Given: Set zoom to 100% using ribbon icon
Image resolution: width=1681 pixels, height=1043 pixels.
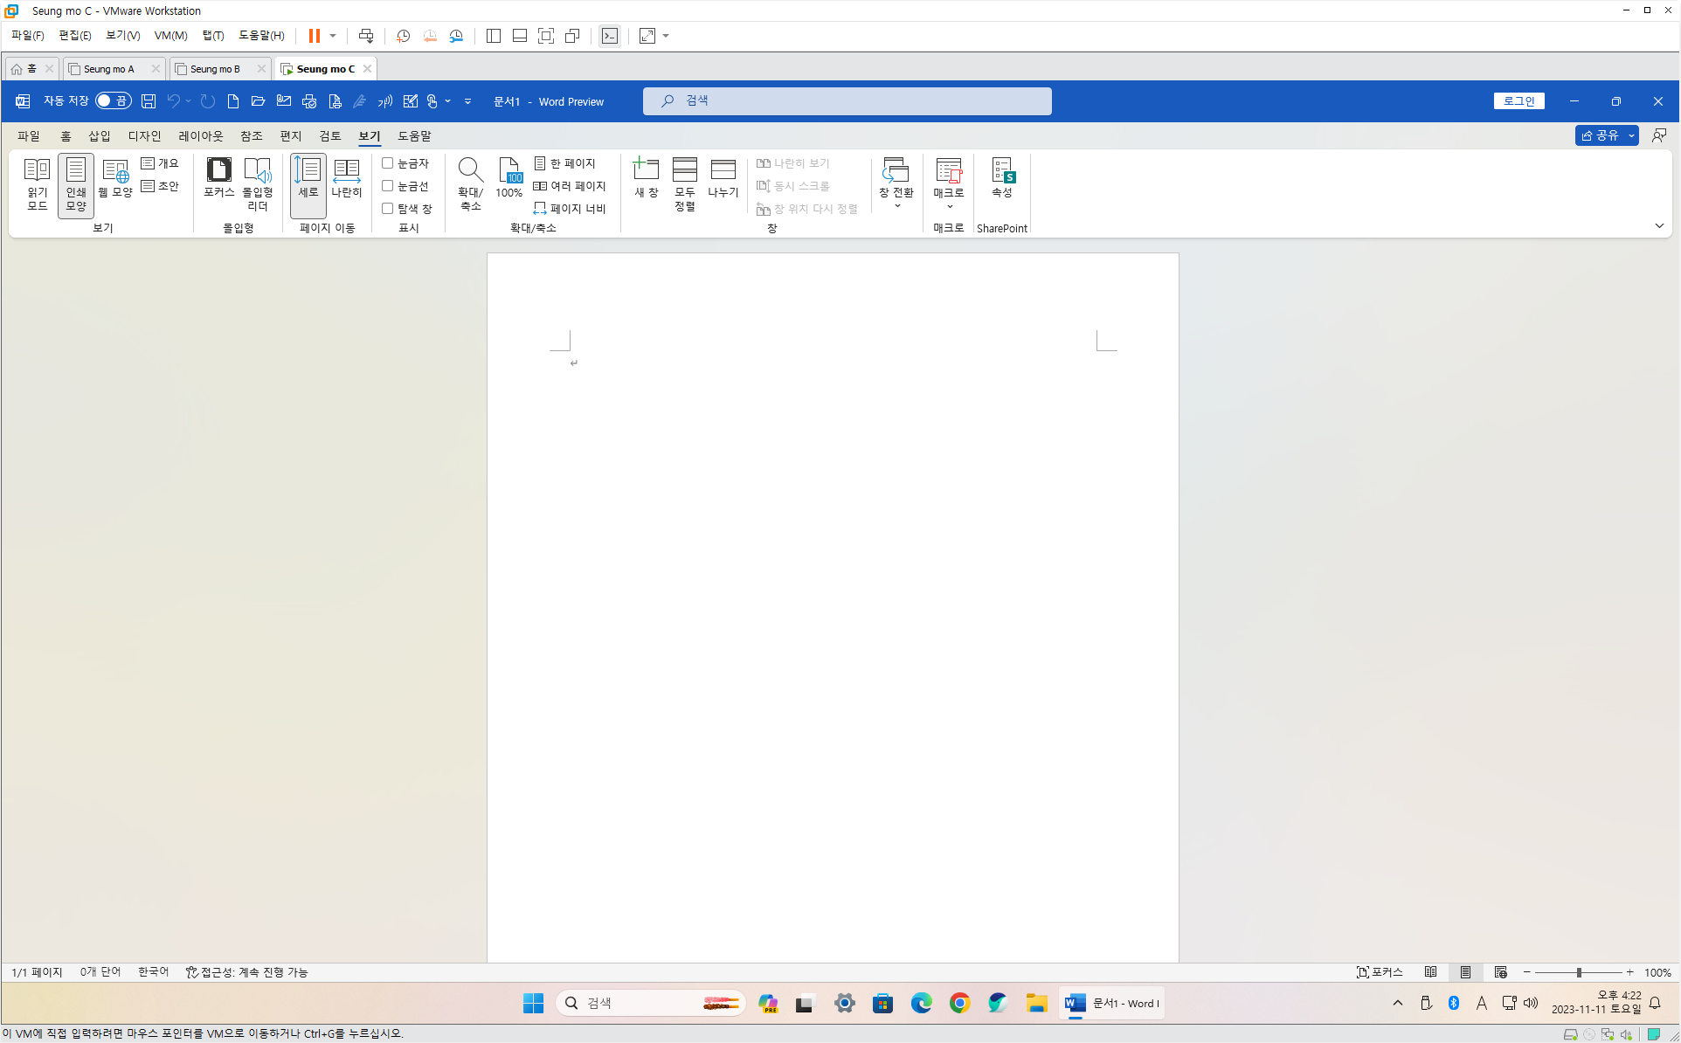Looking at the screenshot, I should coord(508,177).
